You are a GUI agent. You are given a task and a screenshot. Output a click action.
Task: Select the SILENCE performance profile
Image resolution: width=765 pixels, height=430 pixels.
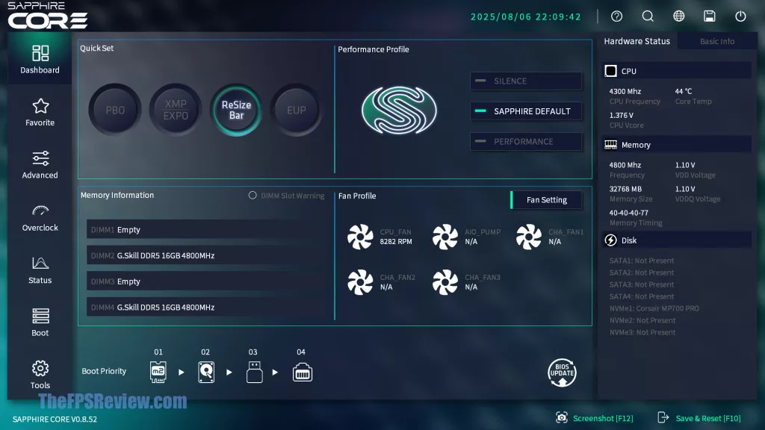pyautogui.click(x=526, y=81)
